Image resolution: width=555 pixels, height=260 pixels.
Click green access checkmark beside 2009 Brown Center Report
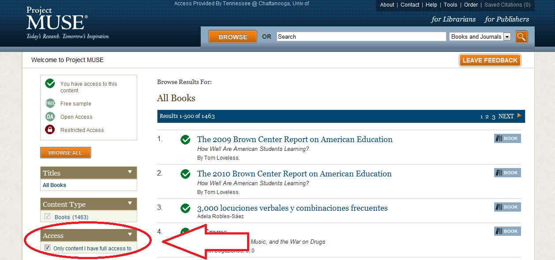pos(185,139)
